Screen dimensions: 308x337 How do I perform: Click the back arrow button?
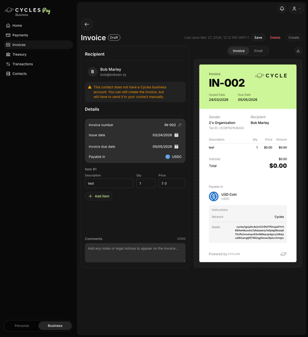(x=87, y=24)
